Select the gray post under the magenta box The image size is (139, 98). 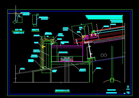click(x=67, y=72)
